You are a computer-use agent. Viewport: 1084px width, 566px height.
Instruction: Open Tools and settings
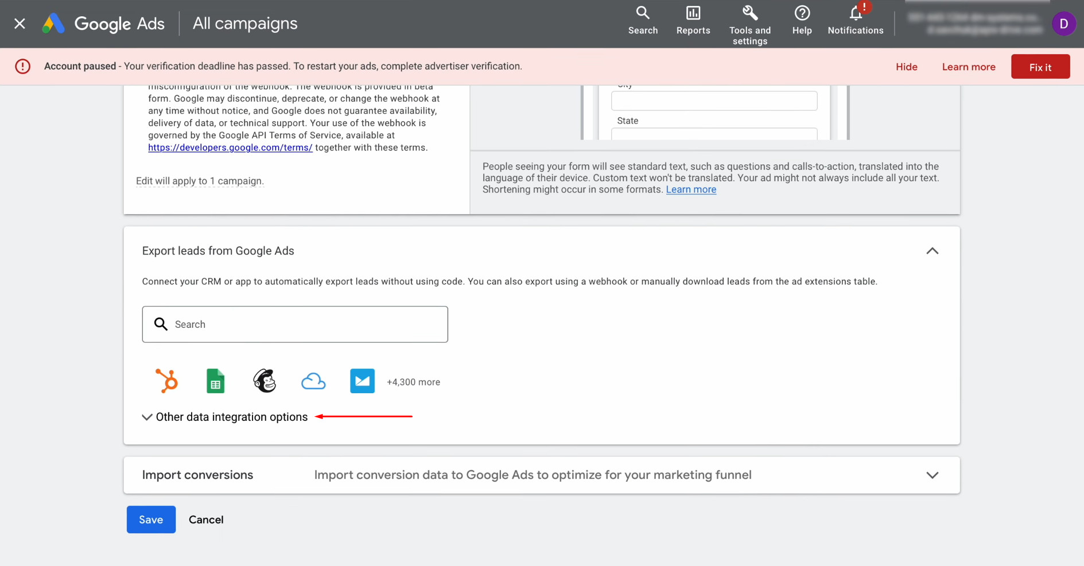click(750, 25)
